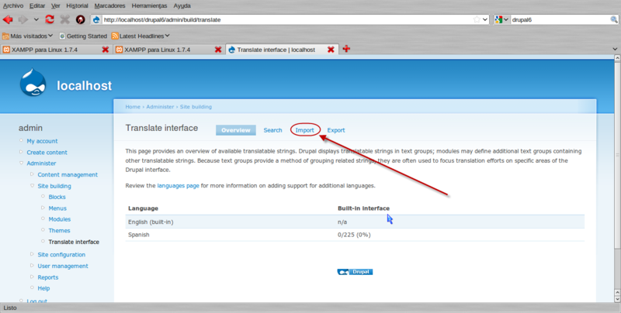Switch to the Import tab
Viewport: 621px width, 313px height.
pos(304,130)
